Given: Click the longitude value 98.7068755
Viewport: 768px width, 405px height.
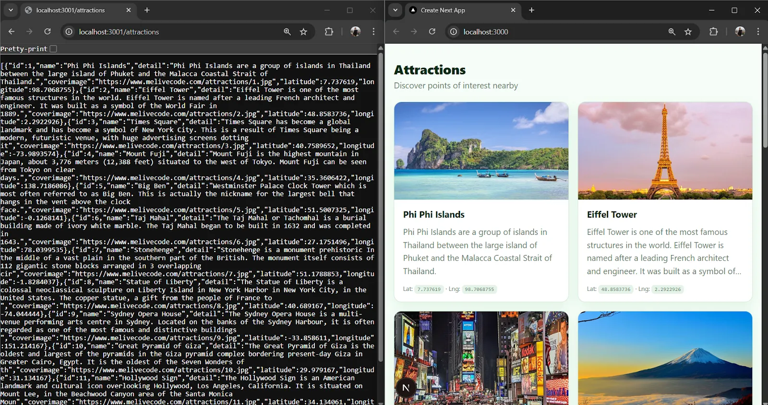Looking at the screenshot, I should [479, 289].
